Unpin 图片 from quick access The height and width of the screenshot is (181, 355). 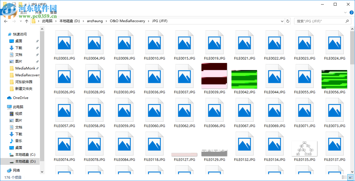37,61
